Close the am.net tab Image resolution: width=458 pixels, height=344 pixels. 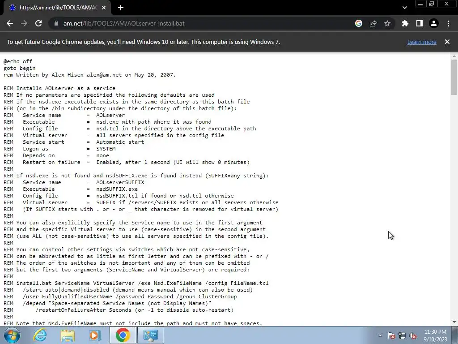point(104,8)
